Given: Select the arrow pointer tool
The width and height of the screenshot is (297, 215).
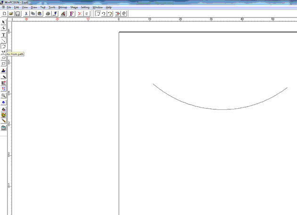Looking at the screenshot, I should (3, 22).
